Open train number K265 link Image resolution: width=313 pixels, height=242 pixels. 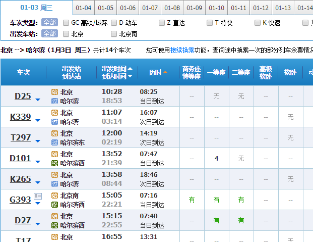20,179
